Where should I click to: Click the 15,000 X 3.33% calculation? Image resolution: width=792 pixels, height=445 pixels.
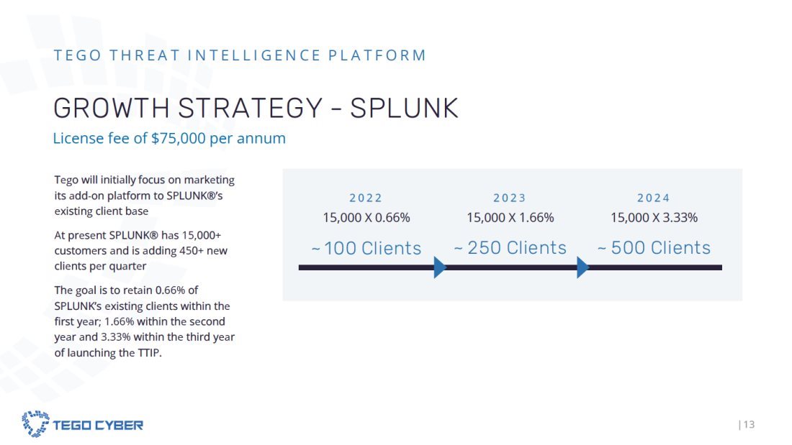pos(654,218)
